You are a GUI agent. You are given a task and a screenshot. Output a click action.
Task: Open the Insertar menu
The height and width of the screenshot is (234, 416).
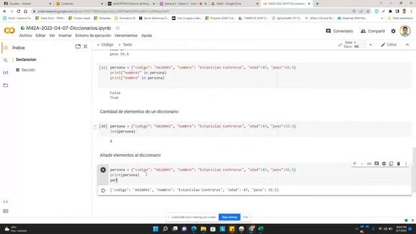(x=65, y=36)
